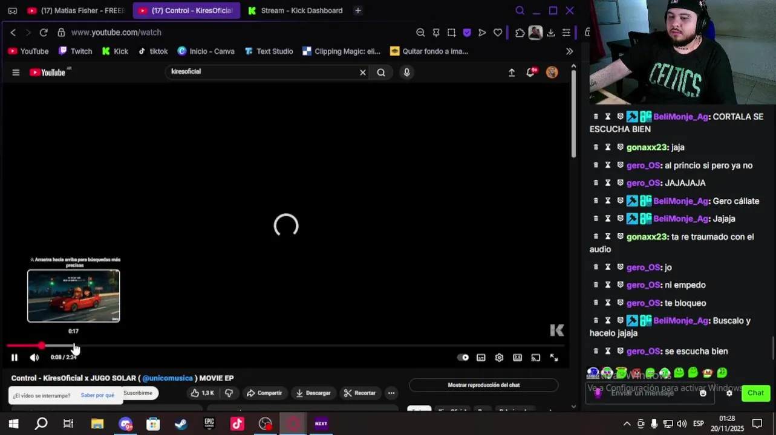The image size is (776, 435).
Task: Open the purple shield privacy icon
Action: pos(467,33)
